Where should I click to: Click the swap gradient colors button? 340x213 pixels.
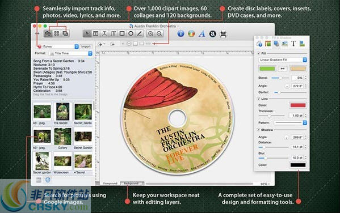point(283,69)
